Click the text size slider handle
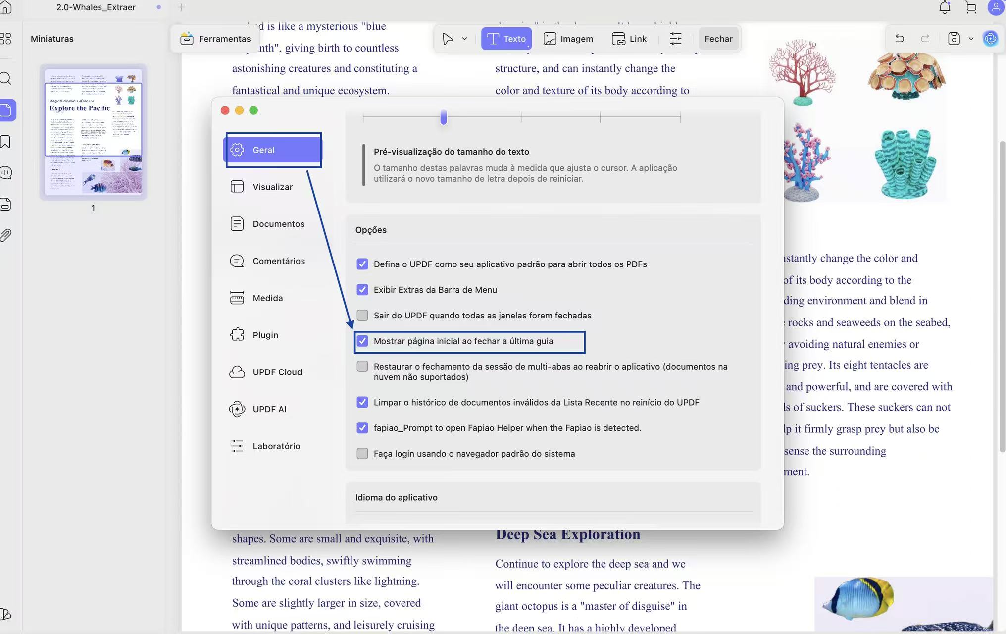The height and width of the screenshot is (634, 1006). tap(444, 117)
